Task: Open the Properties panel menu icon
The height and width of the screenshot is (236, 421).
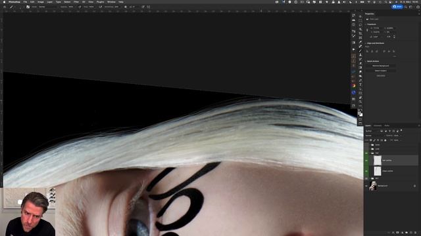Action: [419, 14]
